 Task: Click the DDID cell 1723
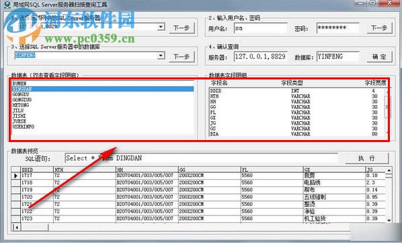37,219
